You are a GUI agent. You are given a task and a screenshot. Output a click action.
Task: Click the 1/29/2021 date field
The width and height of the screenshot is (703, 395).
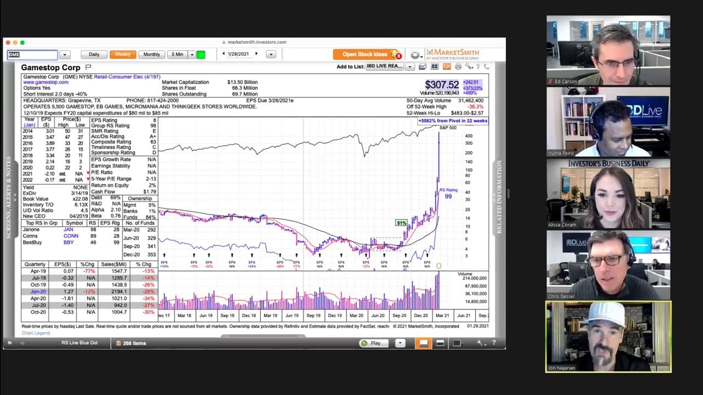(238, 54)
